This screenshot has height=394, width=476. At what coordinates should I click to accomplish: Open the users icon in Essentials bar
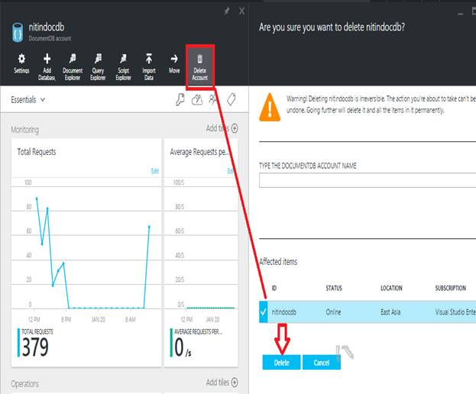coord(213,99)
